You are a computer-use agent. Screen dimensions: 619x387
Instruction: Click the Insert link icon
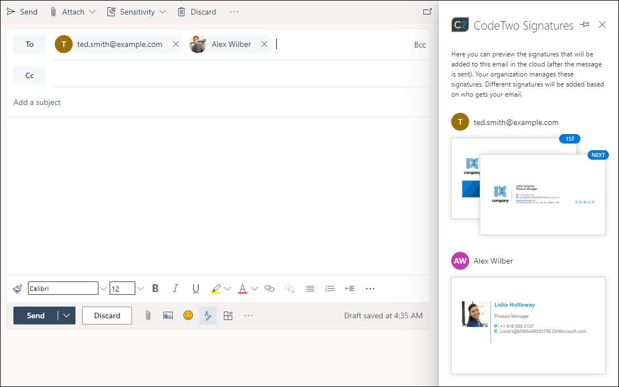[x=269, y=289]
